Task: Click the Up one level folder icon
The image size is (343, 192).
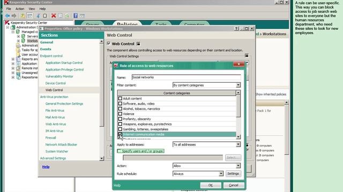Action: coord(23,15)
